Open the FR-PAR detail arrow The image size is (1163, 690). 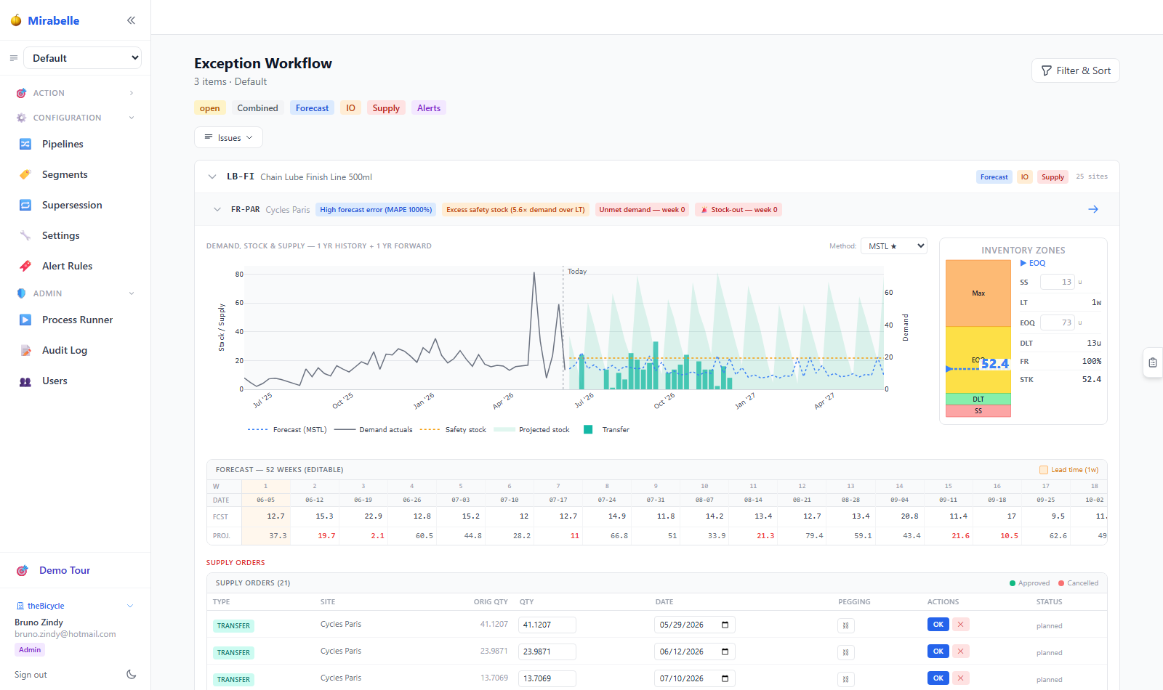[1092, 209]
